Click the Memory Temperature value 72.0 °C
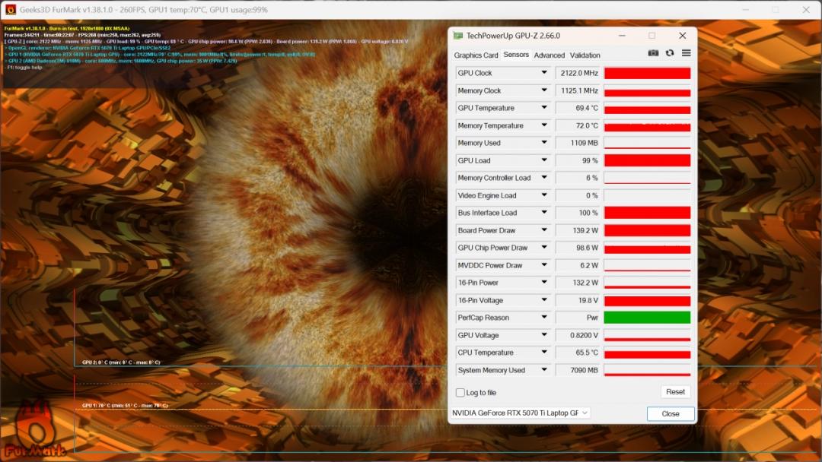The height and width of the screenshot is (462, 822). pyautogui.click(x=586, y=125)
